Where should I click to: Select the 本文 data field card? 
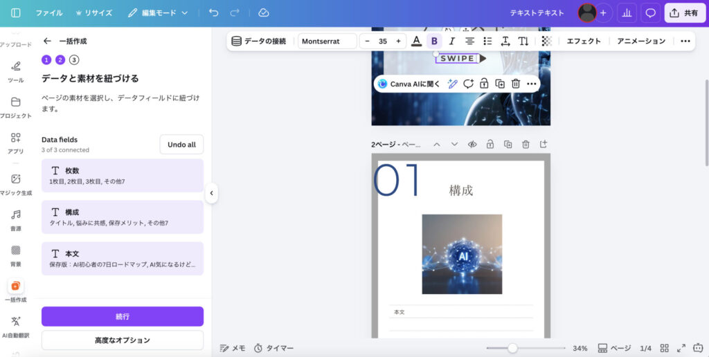[x=123, y=258]
